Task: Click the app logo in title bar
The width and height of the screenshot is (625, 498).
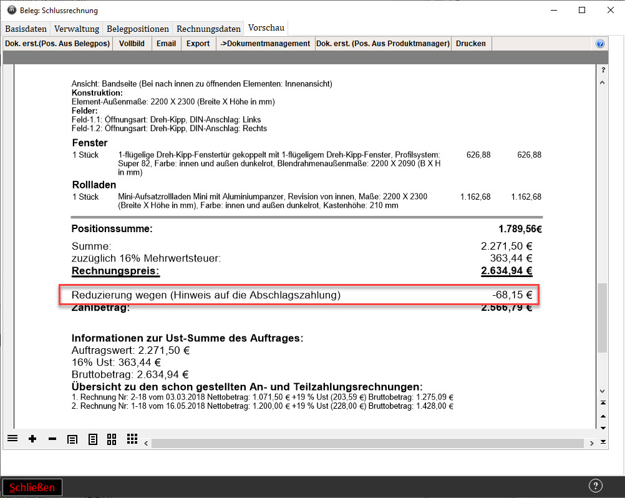Action: pos(12,10)
